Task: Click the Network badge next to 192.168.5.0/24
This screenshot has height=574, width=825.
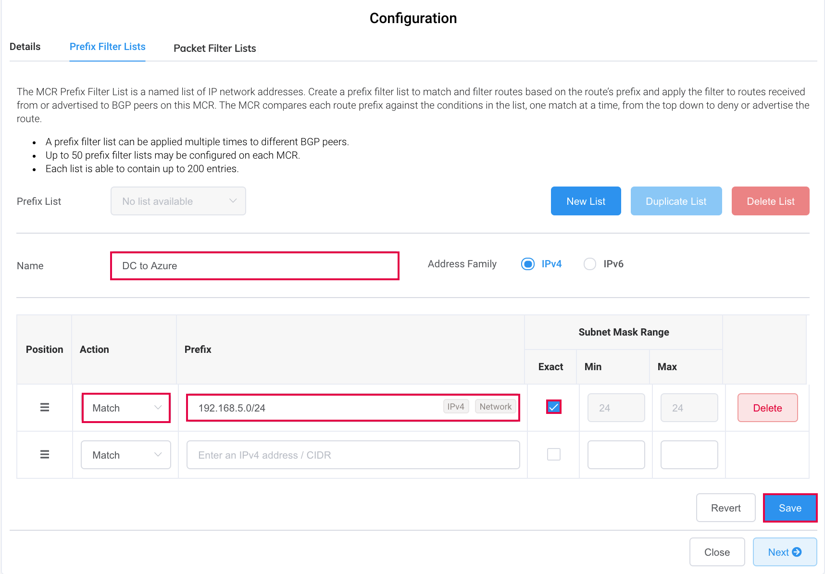Action: tap(495, 406)
